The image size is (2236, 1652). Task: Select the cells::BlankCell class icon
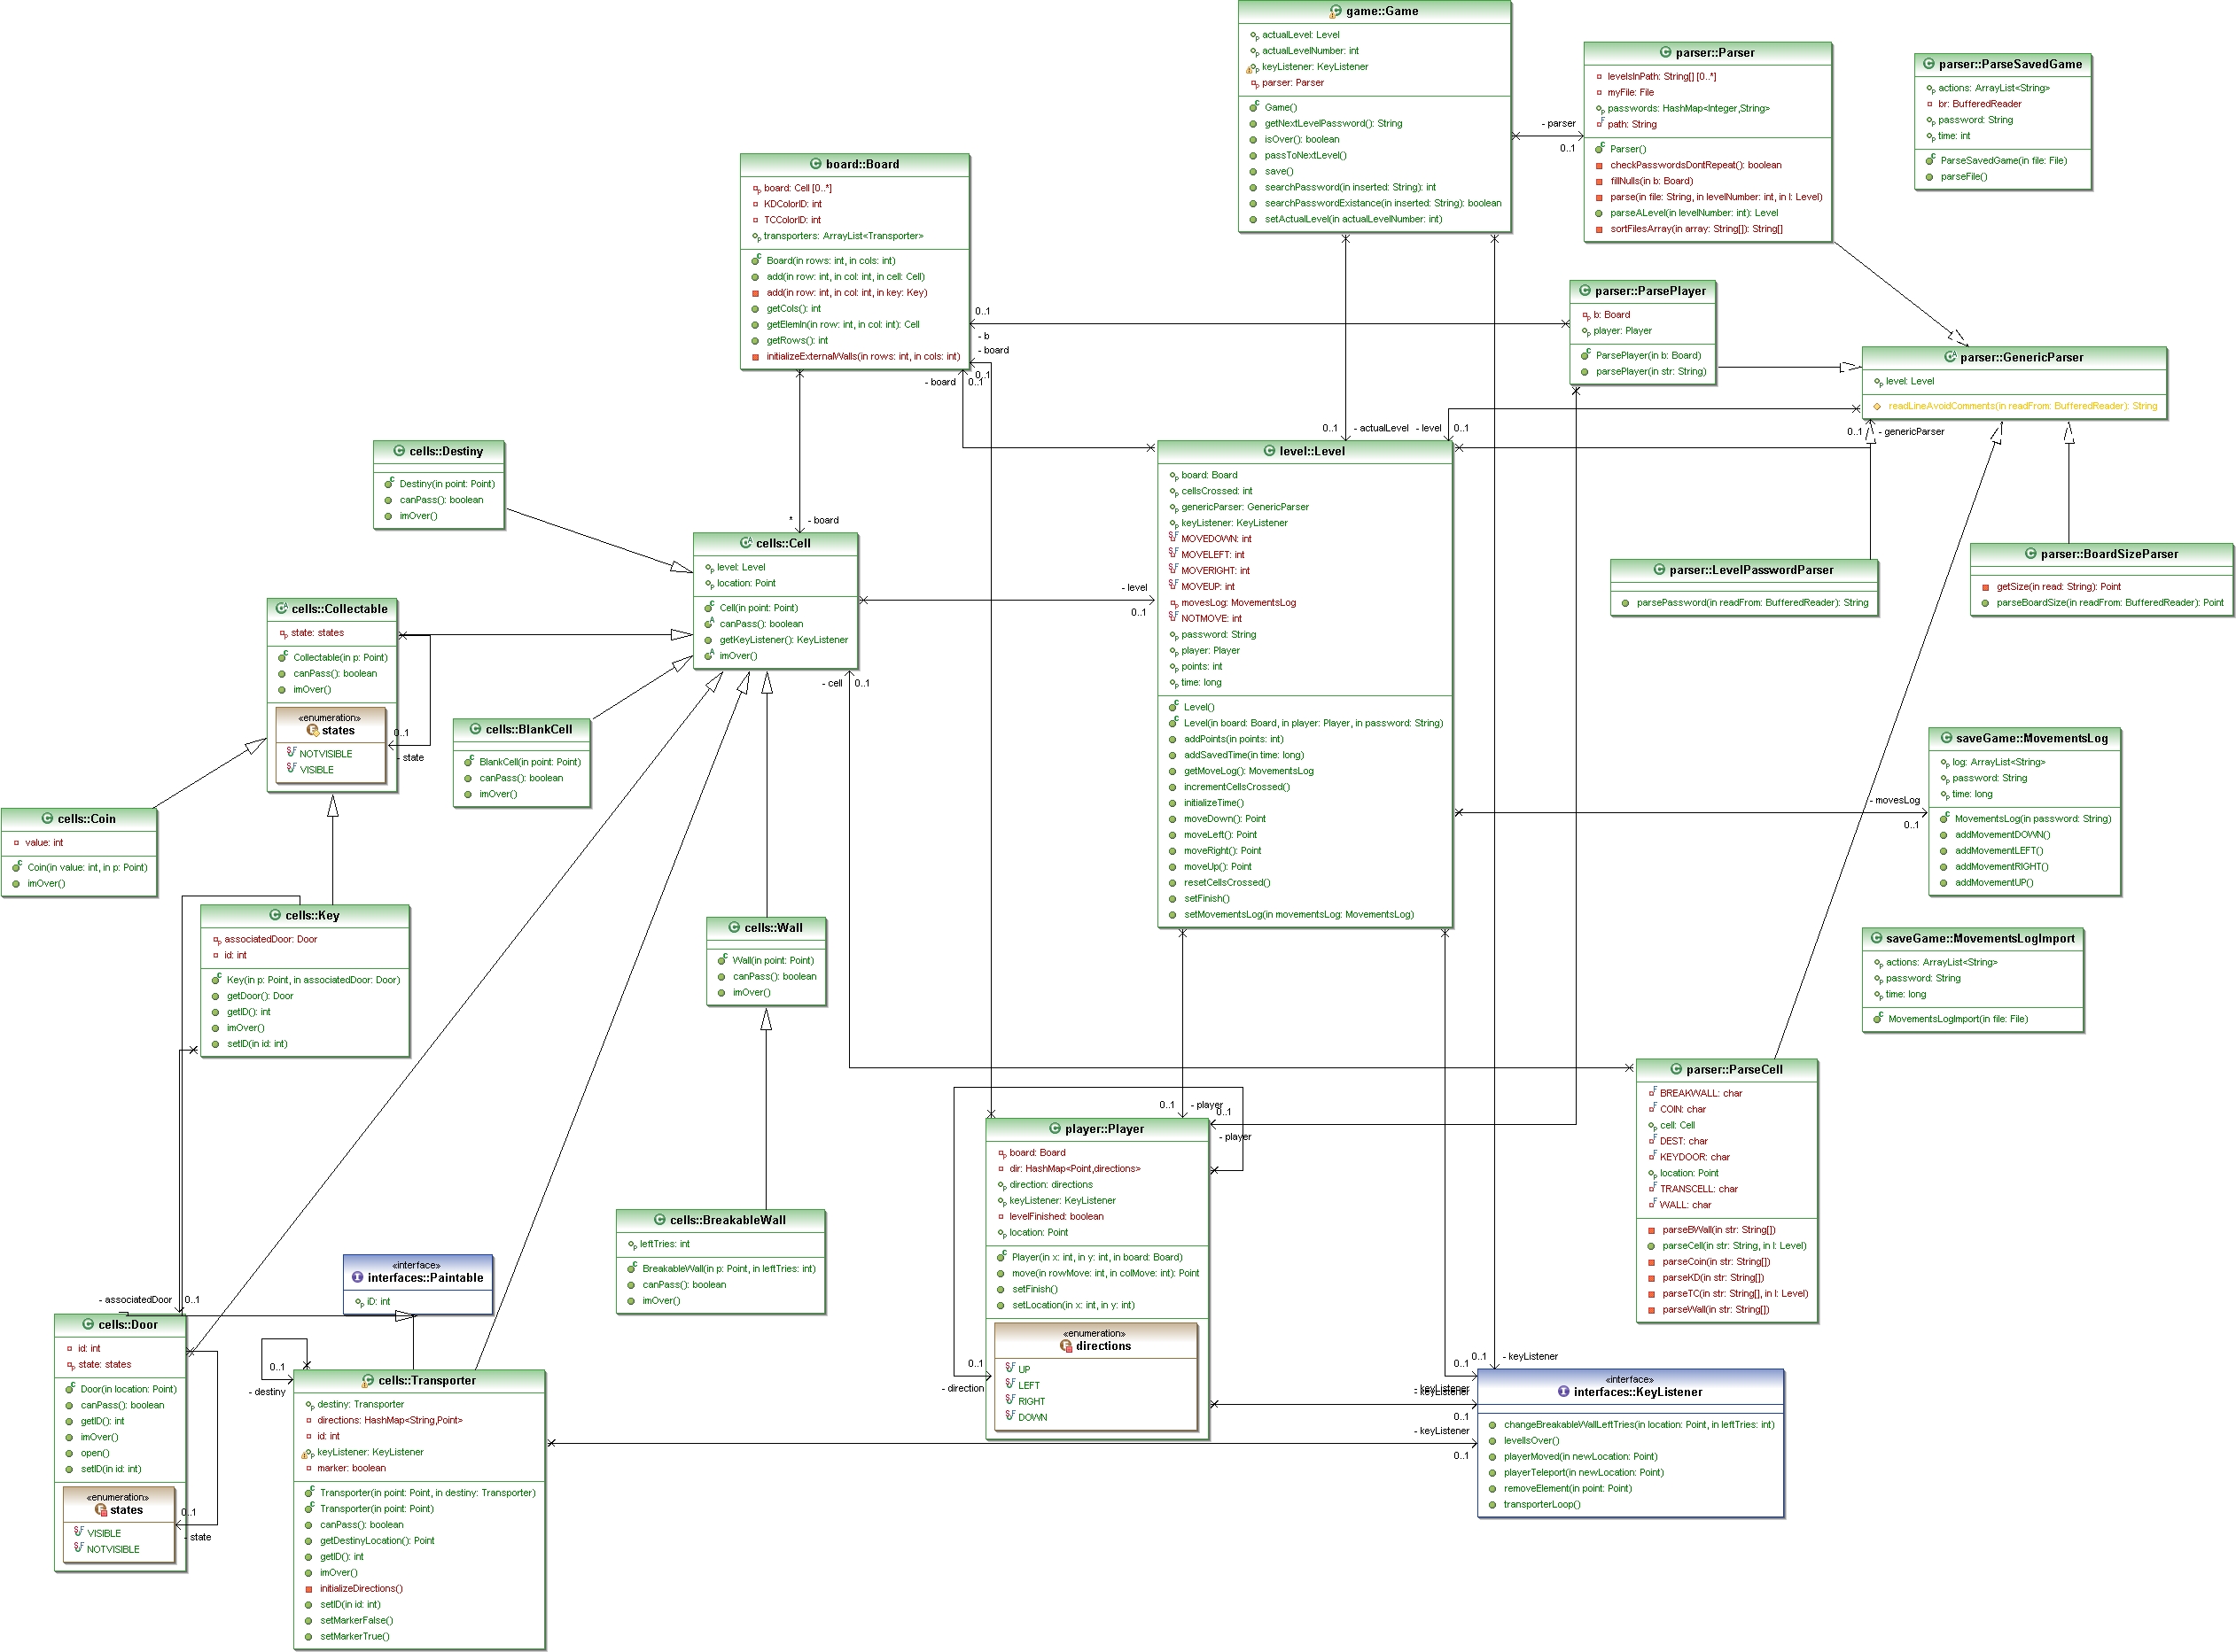(475, 729)
